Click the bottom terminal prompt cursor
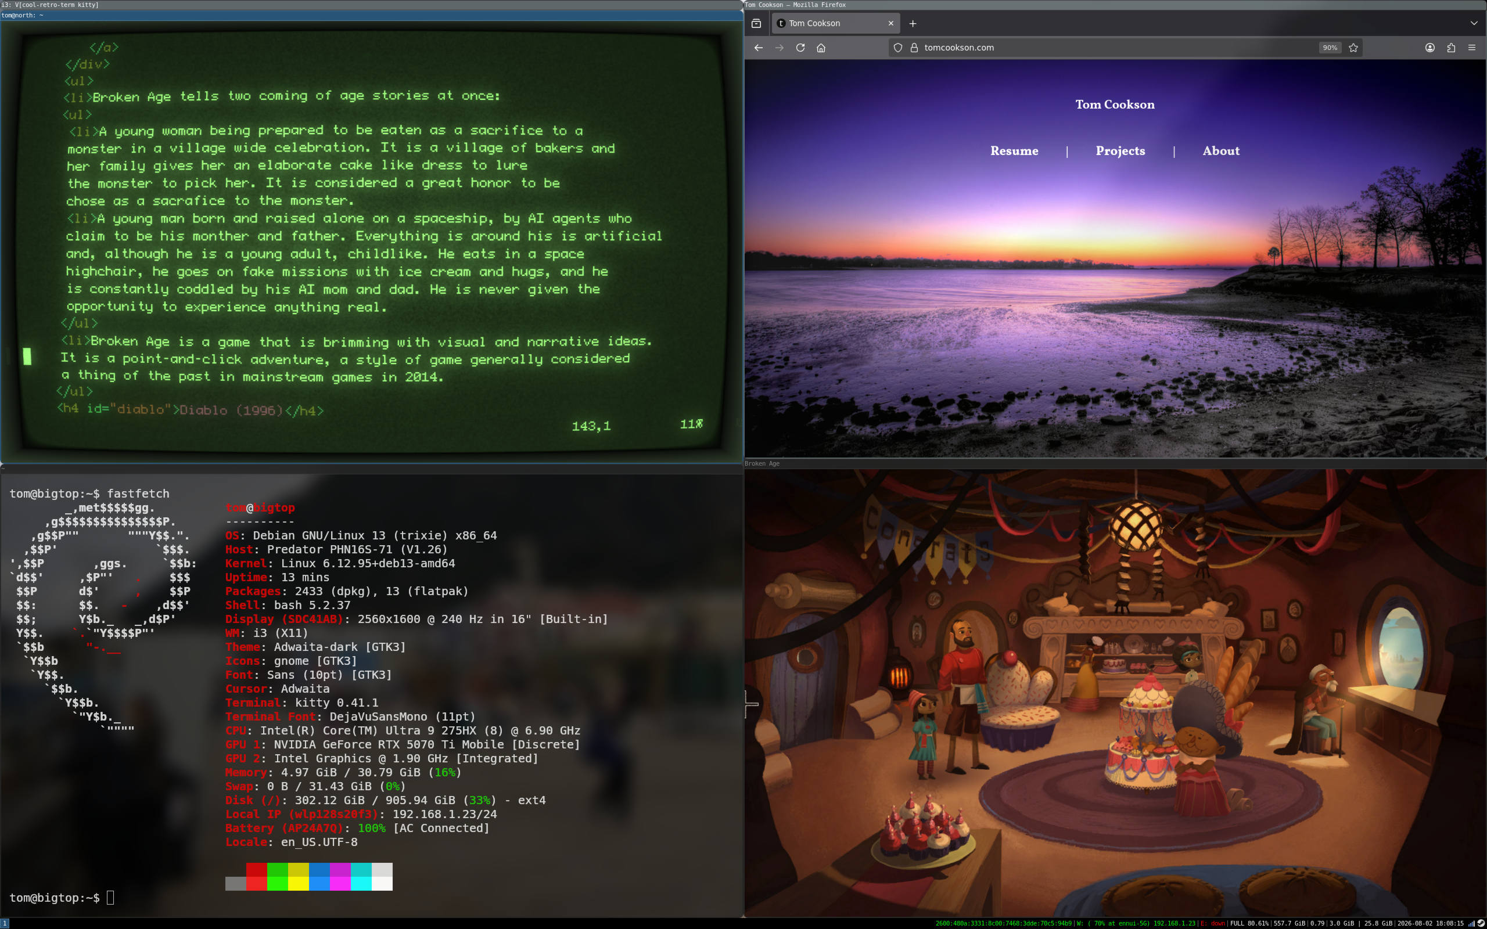1487x929 pixels. [x=110, y=898]
